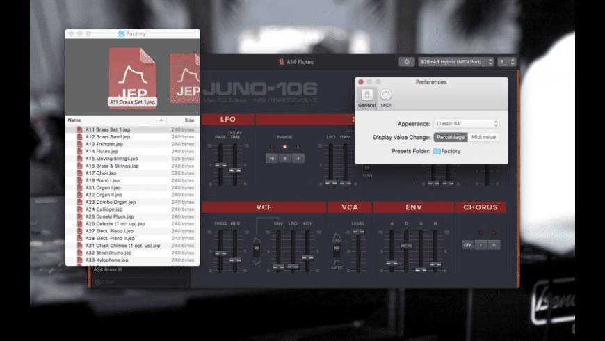This screenshot has height=341, width=605.
Task: Set range button 8
Action: [284, 159]
